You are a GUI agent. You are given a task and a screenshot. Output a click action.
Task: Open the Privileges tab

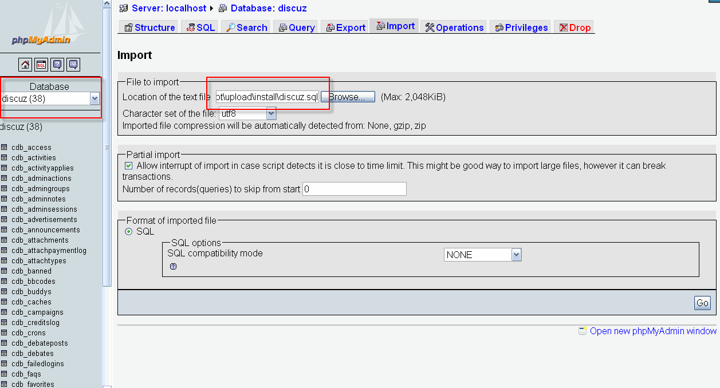pyautogui.click(x=521, y=27)
